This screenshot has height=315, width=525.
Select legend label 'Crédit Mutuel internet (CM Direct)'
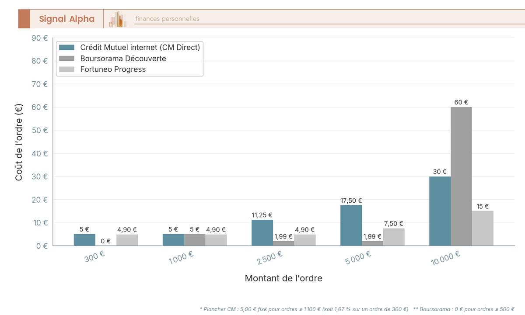140,47
